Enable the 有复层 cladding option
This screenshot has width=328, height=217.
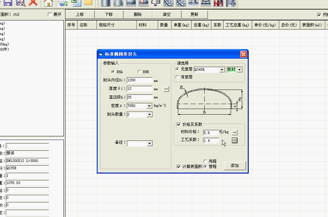pos(177,77)
